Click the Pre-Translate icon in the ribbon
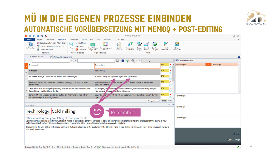 click(x=30, y=46)
